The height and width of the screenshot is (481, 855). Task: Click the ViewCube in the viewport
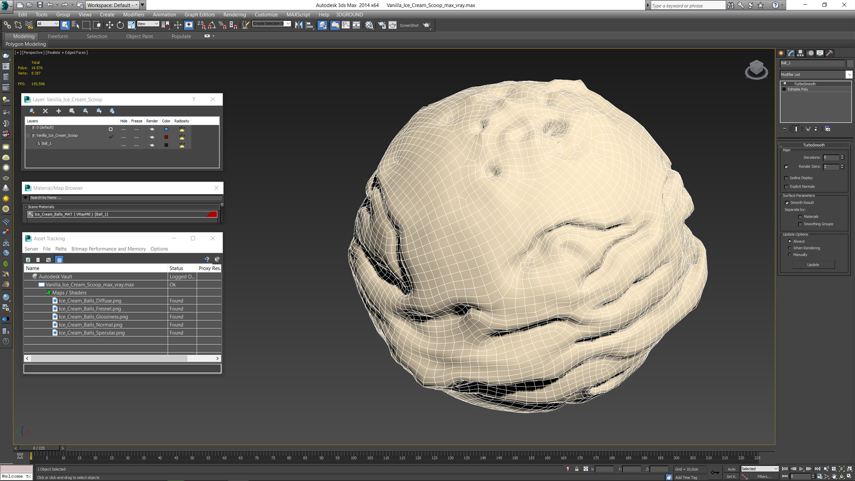tap(756, 69)
